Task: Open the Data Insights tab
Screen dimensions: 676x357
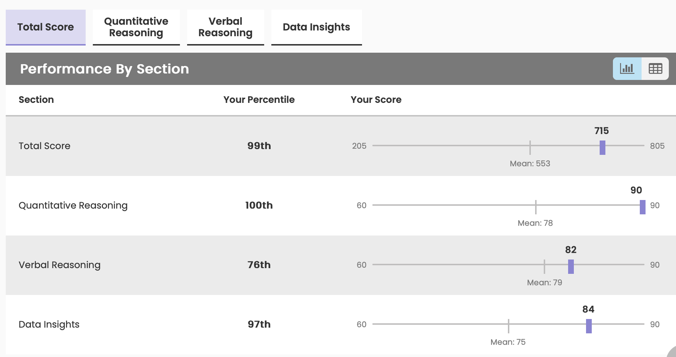Action: (316, 27)
